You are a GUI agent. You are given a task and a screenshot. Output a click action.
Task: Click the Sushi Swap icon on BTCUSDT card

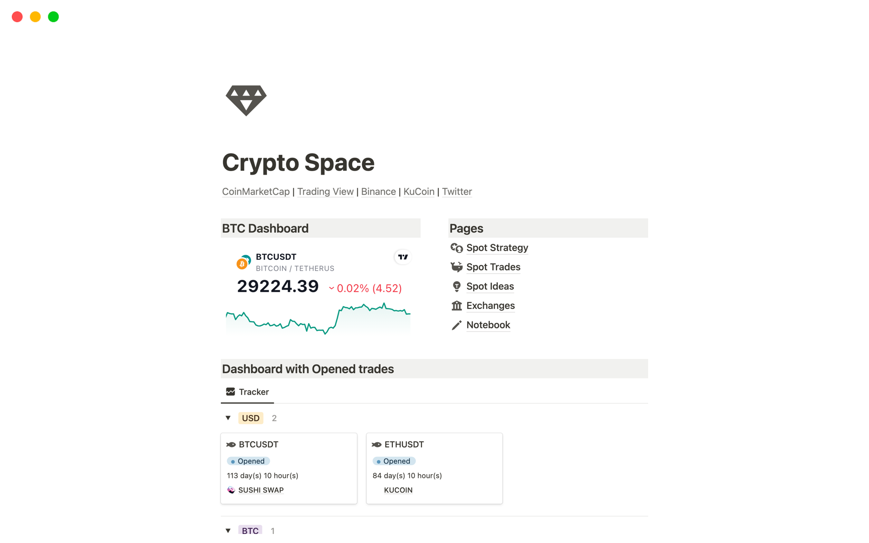[231, 490]
